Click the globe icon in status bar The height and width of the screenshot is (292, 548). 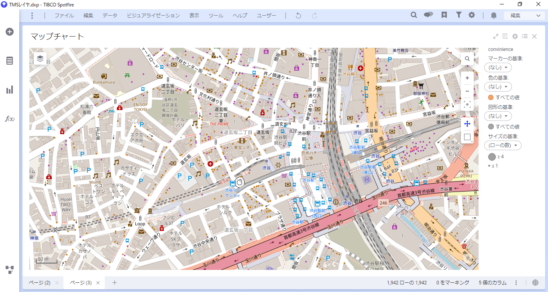tap(535, 282)
